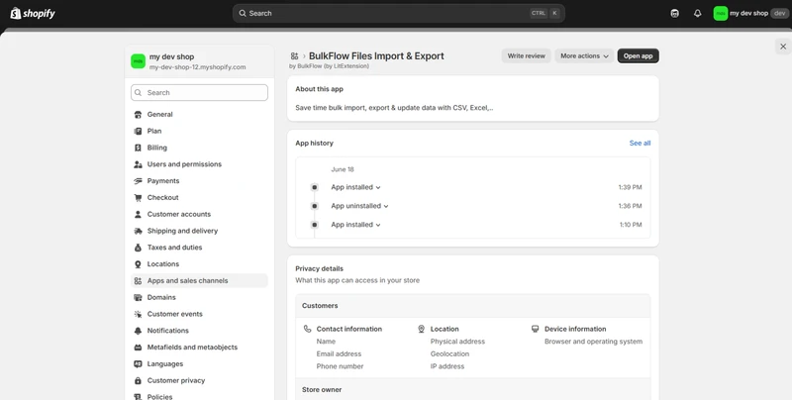
Task: Focus the settings Search field
Action: pyautogui.click(x=199, y=92)
